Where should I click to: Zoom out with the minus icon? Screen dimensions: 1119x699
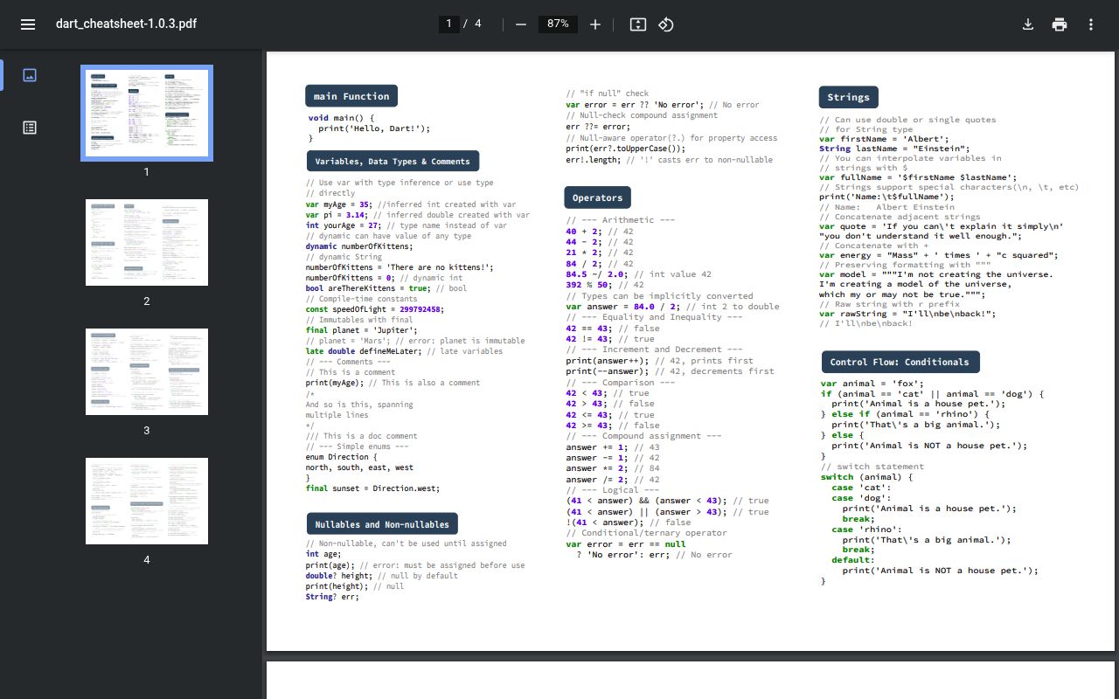(520, 24)
